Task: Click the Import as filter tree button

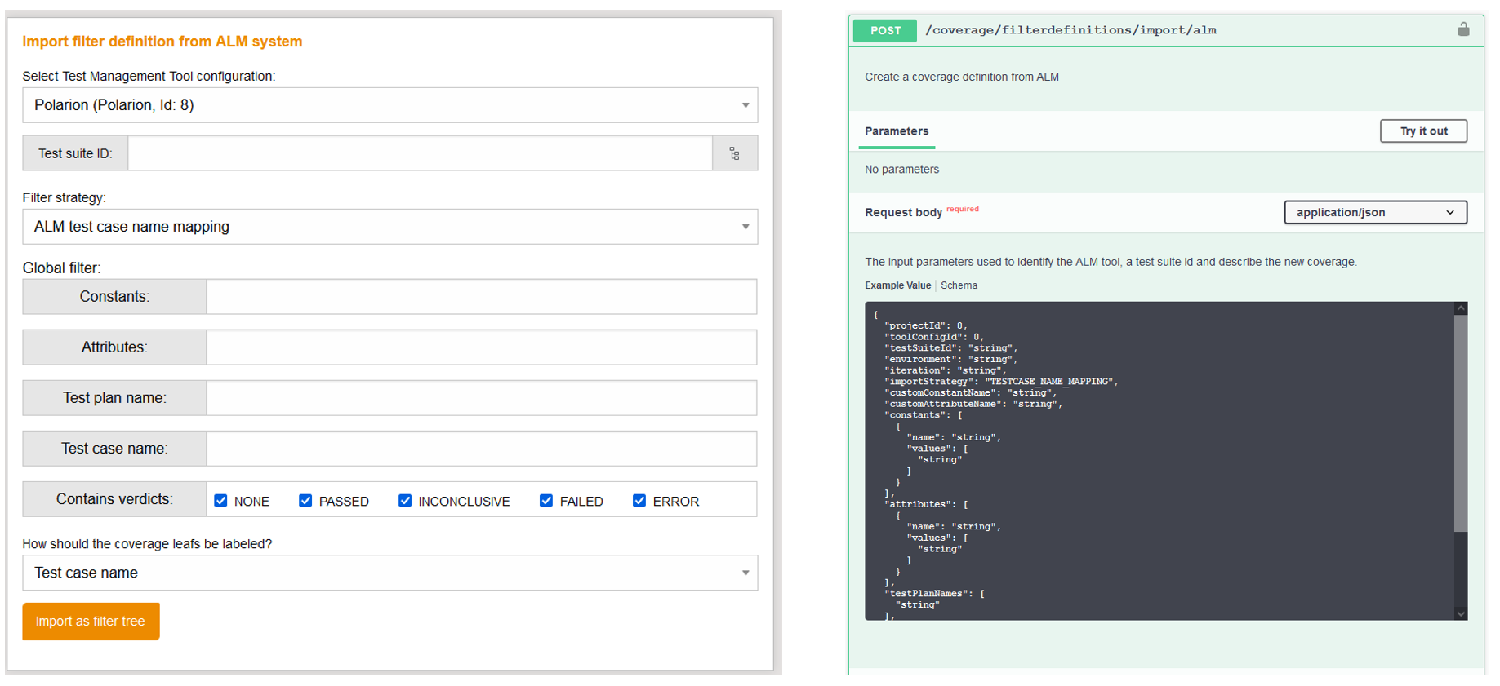Action: click(x=91, y=622)
